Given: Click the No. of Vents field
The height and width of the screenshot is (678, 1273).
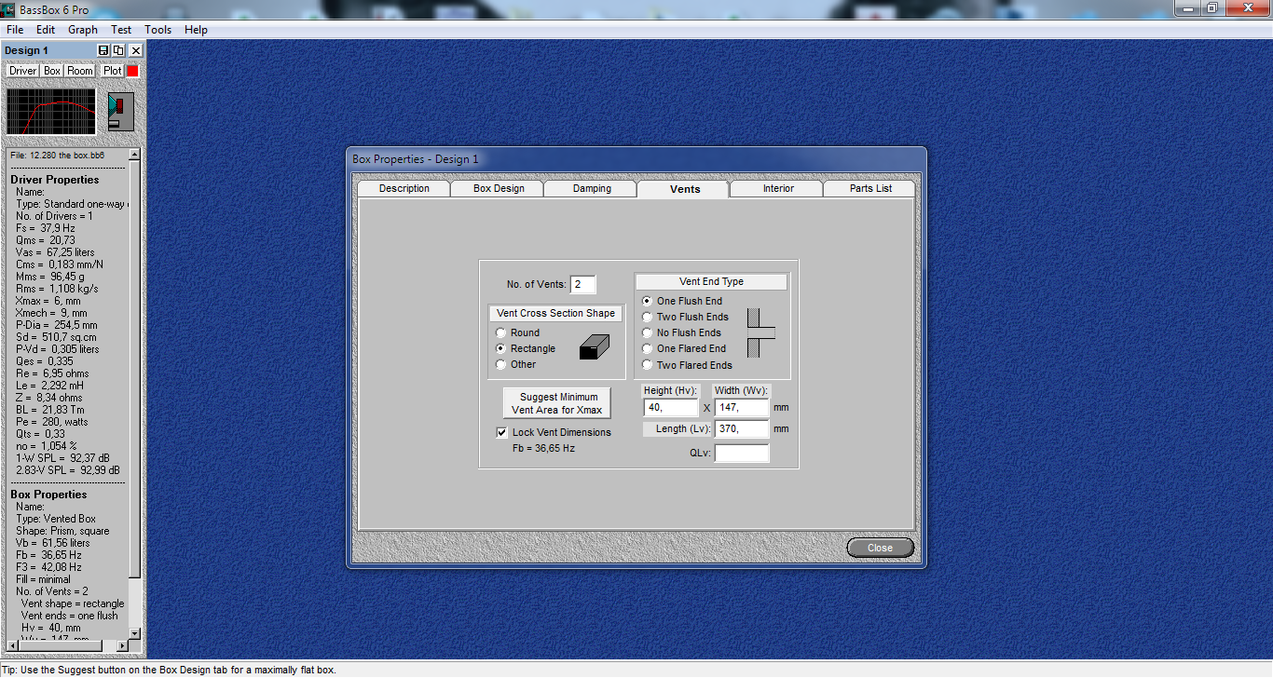Looking at the screenshot, I should click(582, 284).
